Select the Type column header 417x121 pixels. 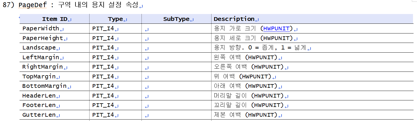115,19
